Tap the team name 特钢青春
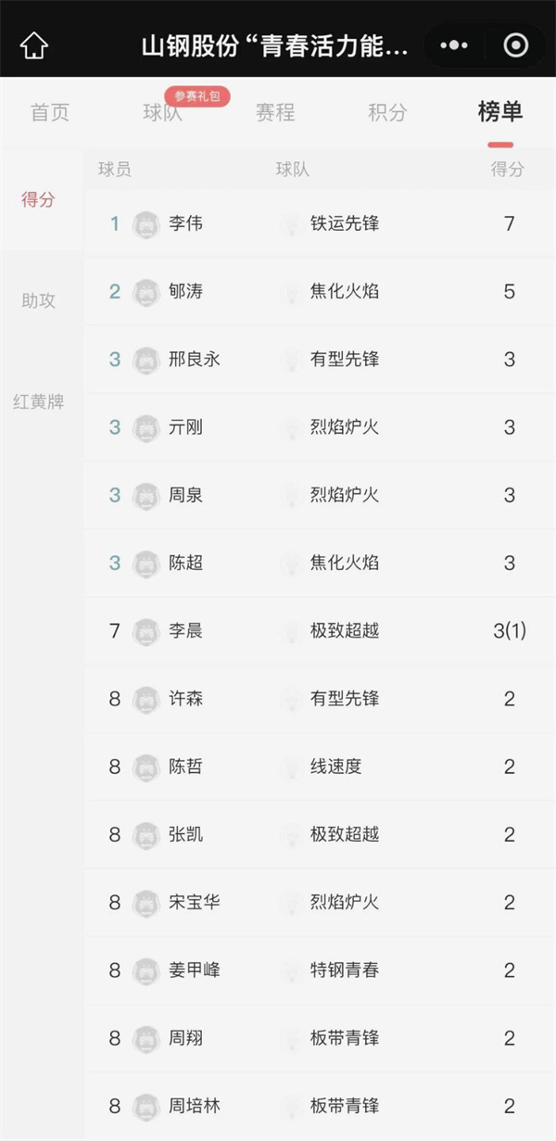The image size is (556, 1141). coord(345,970)
